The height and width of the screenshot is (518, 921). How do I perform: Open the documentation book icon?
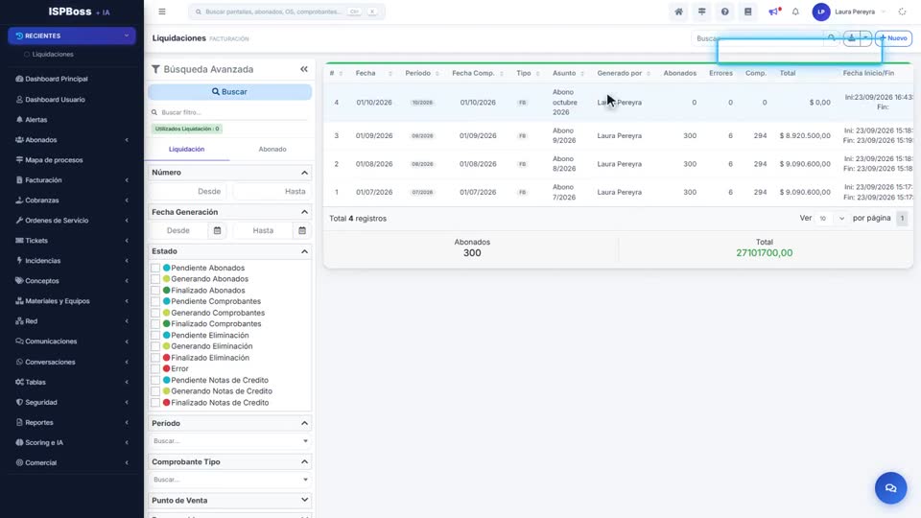click(x=747, y=12)
